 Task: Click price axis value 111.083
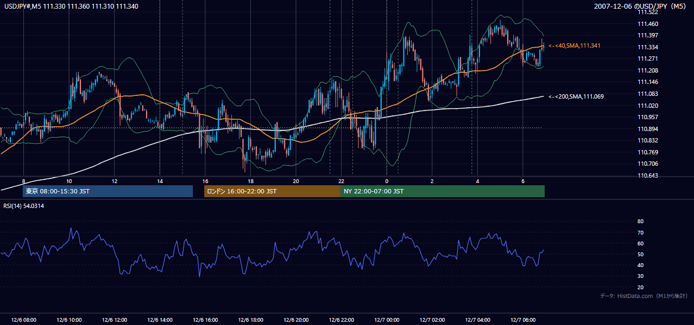(x=647, y=94)
